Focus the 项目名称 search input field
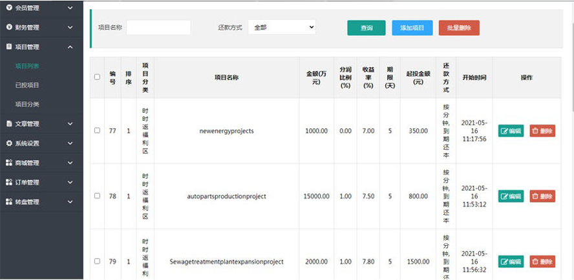This screenshot has height=280, width=574. click(158, 27)
